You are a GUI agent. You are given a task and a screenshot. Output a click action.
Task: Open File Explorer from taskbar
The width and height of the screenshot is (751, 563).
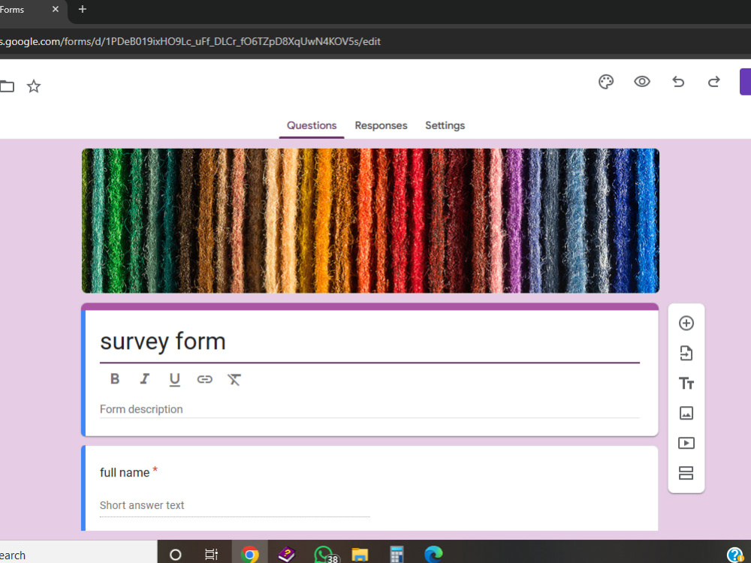point(360,555)
